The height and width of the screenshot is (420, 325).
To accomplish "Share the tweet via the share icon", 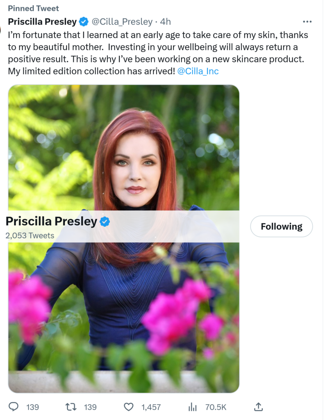I will (x=258, y=407).
